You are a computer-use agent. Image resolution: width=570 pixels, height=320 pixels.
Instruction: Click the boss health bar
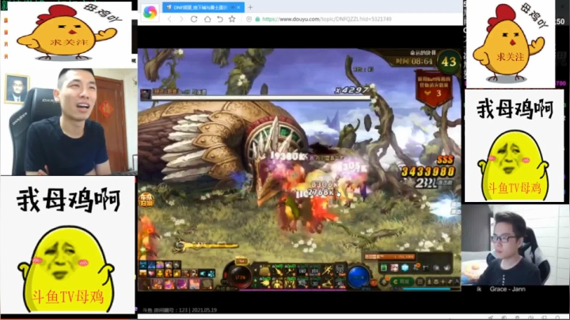pyautogui.click(x=260, y=97)
